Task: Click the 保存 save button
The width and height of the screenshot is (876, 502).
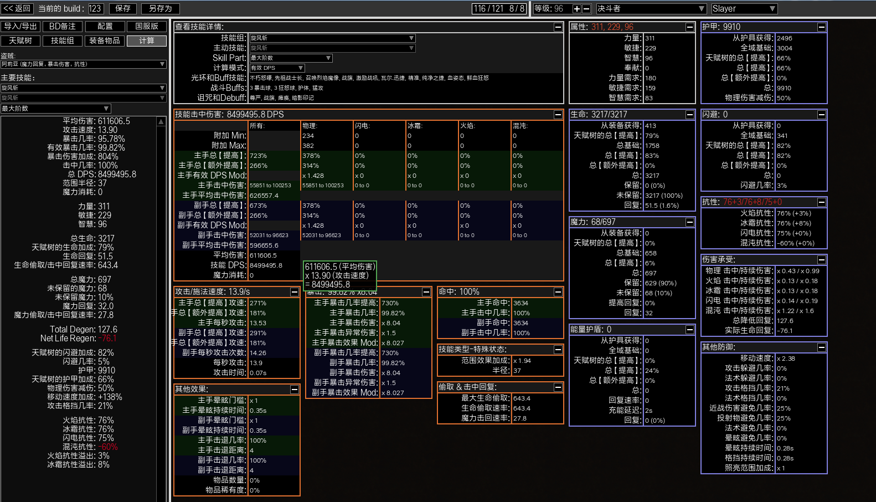Action: [123, 9]
